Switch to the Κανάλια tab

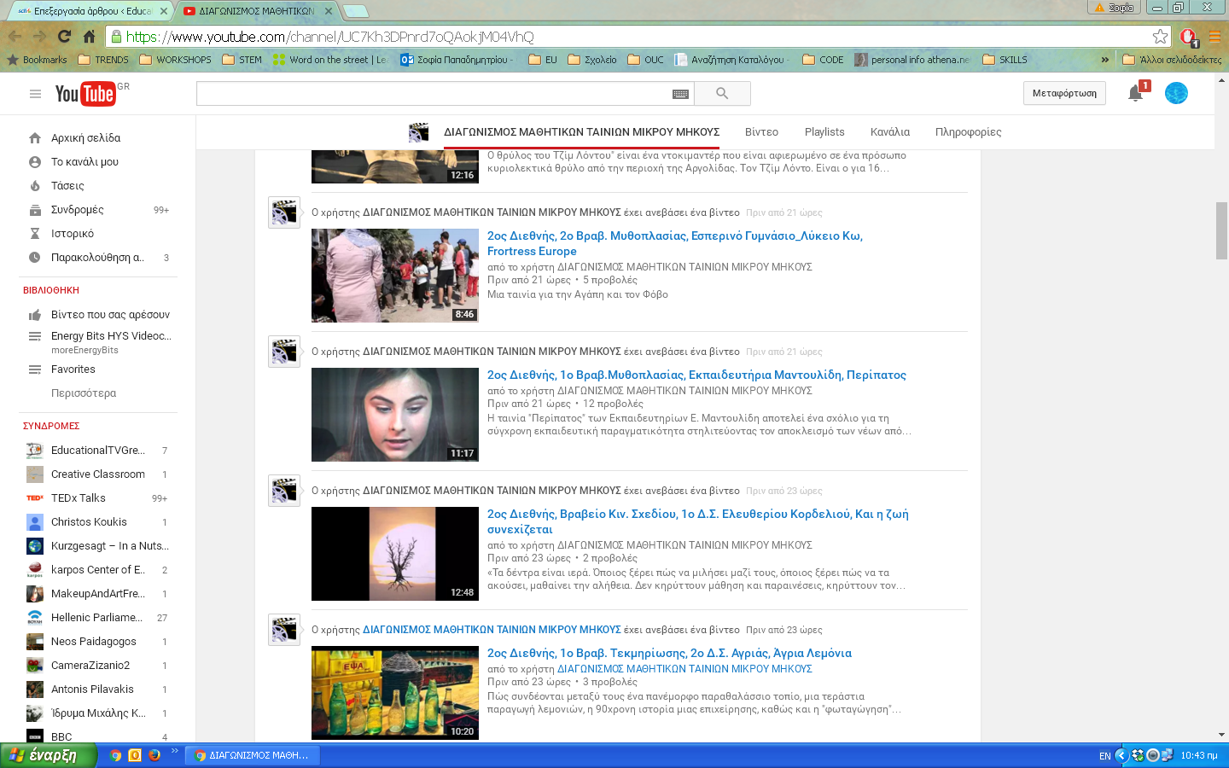(x=890, y=132)
